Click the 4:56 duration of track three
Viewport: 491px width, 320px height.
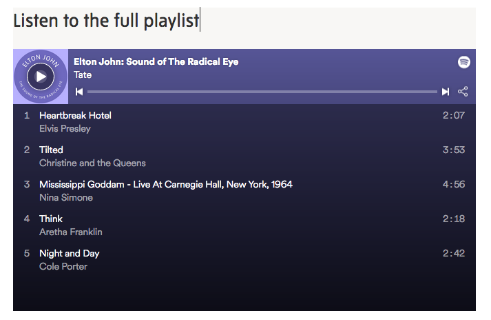pos(453,184)
